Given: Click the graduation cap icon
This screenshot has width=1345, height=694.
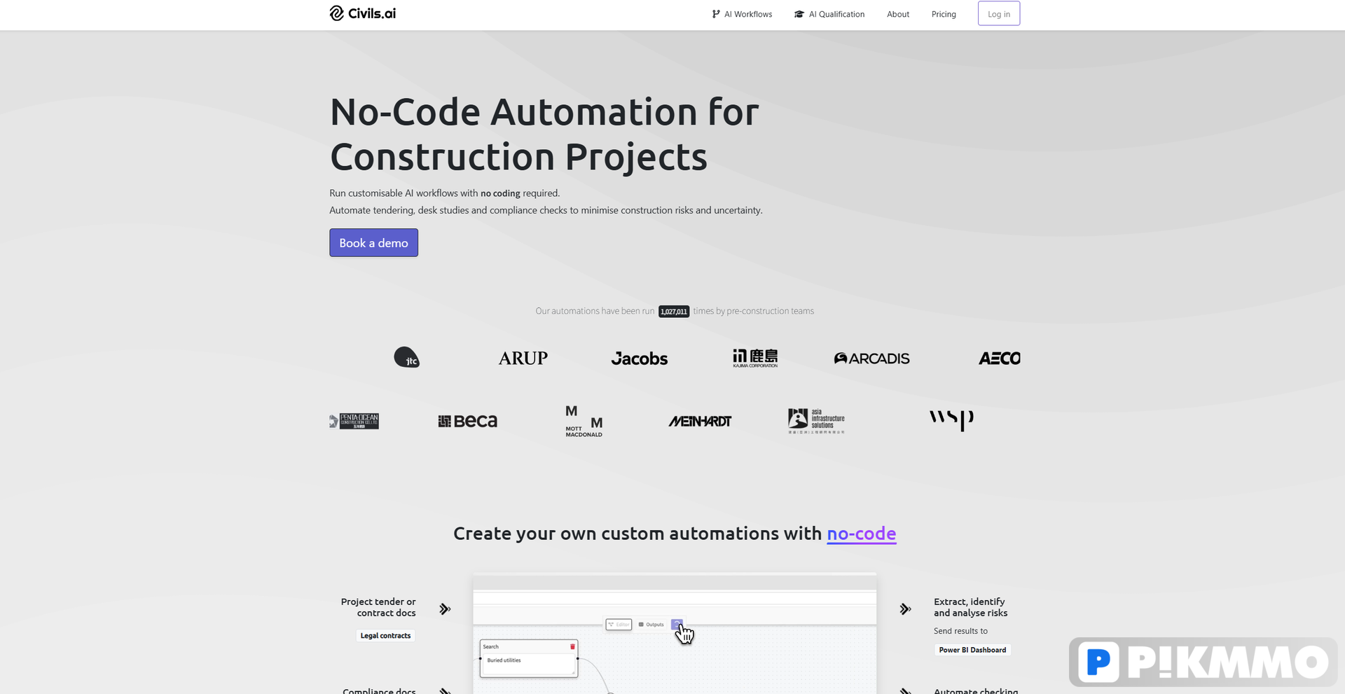Looking at the screenshot, I should [x=799, y=14].
